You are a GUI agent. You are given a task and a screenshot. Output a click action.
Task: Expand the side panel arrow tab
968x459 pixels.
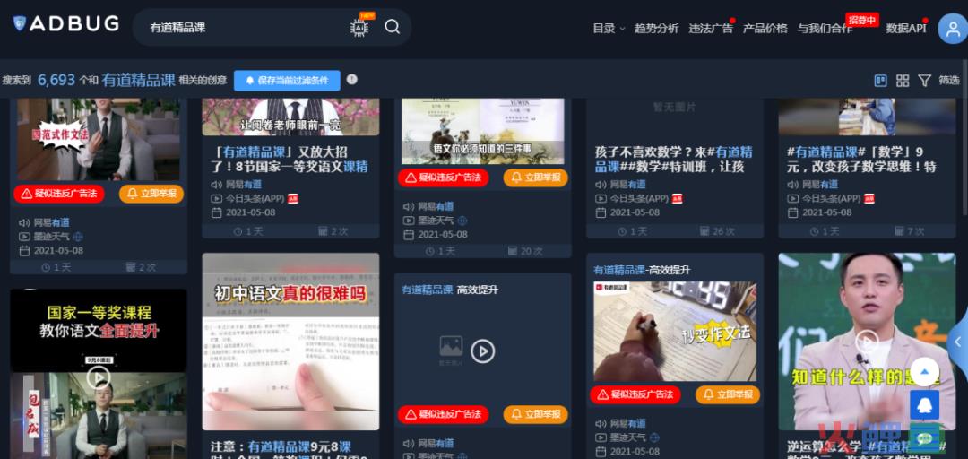(958, 341)
